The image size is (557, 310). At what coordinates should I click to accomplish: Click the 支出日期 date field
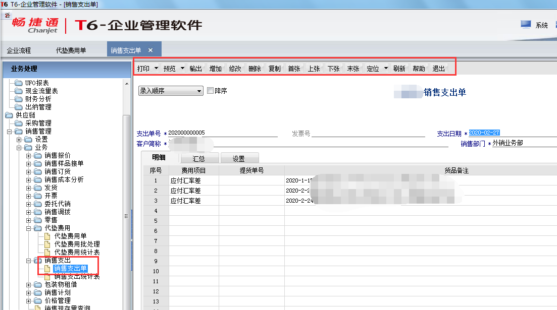coord(513,133)
